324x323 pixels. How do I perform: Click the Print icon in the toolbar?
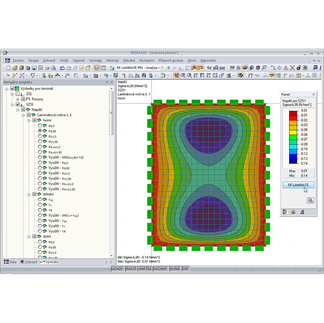[x=47, y=68]
